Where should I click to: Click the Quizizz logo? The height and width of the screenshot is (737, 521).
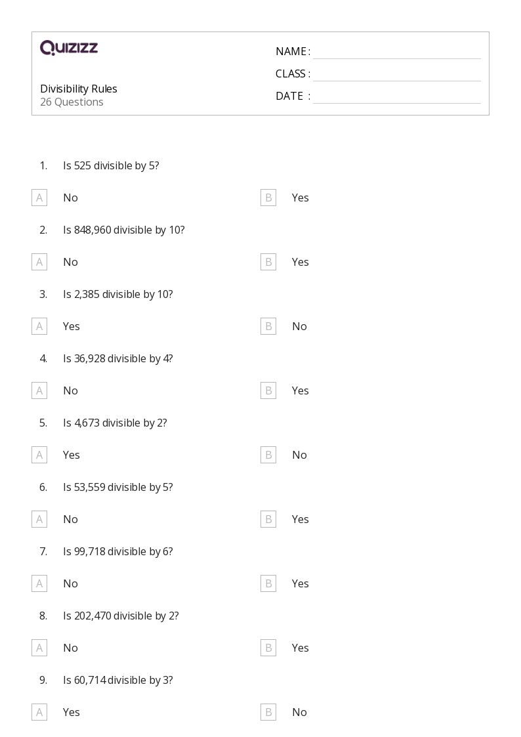tap(69, 47)
